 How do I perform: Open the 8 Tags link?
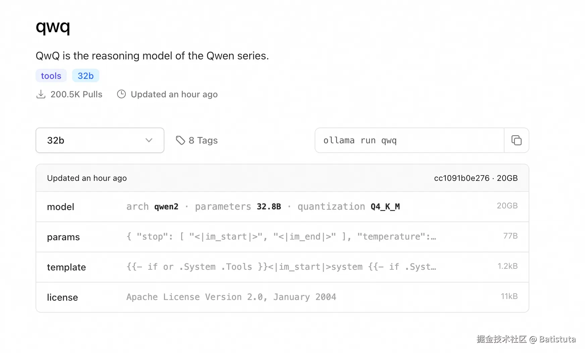coord(203,140)
